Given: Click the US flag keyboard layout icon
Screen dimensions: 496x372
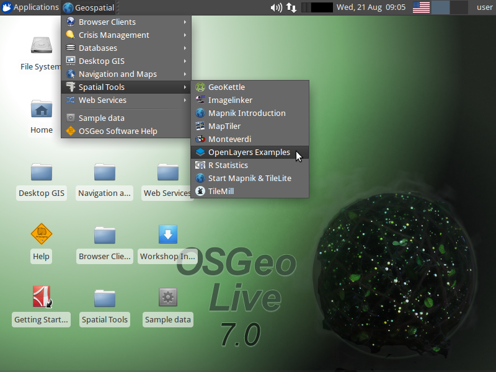Looking at the screenshot, I should click(421, 7).
